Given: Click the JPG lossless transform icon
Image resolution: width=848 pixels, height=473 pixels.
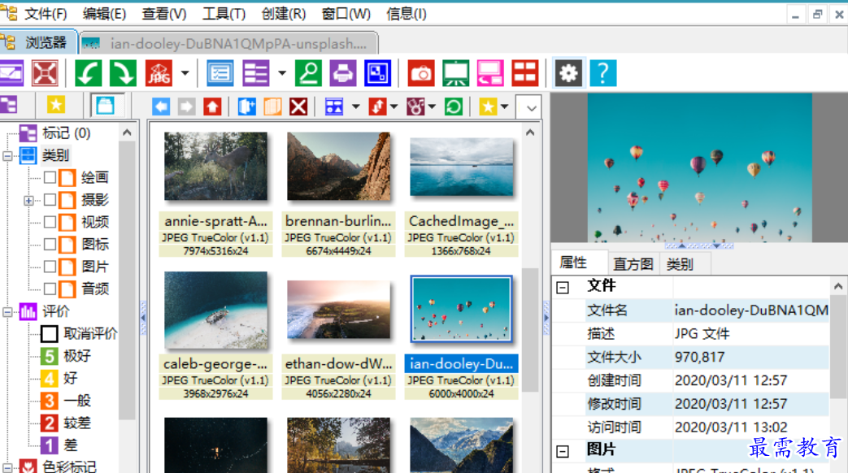Looking at the screenshot, I should [x=159, y=73].
